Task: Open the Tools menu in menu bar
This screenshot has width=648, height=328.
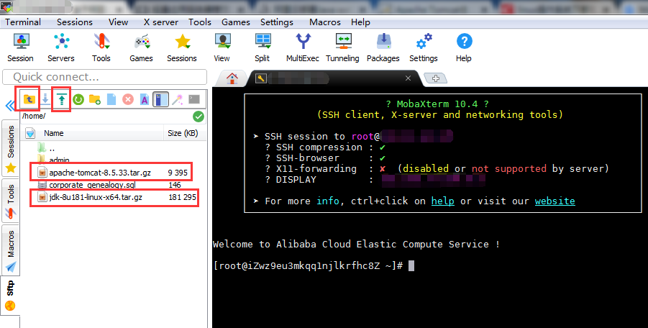Action: (200, 22)
